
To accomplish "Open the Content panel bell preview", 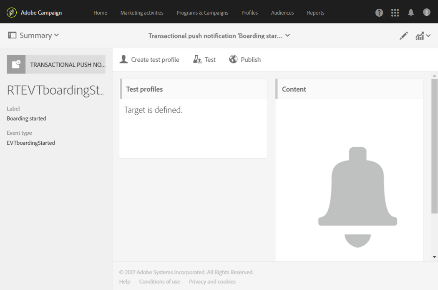I will 357,197.
